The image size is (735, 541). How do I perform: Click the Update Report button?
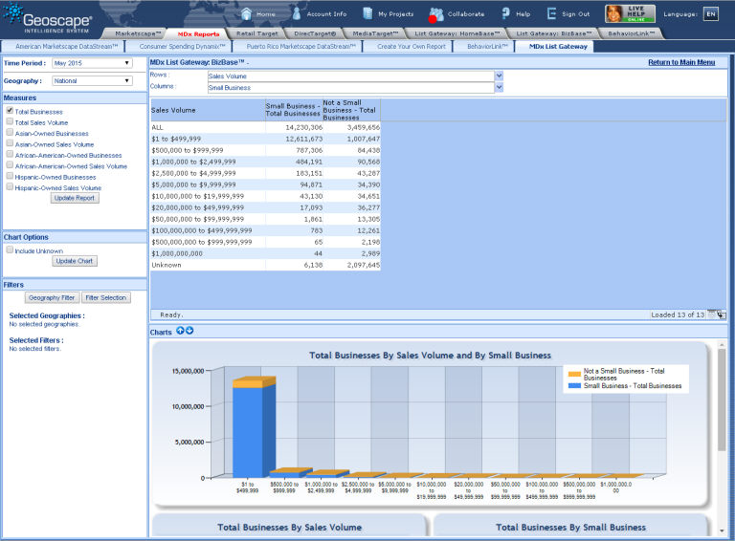tap(75, 198)
